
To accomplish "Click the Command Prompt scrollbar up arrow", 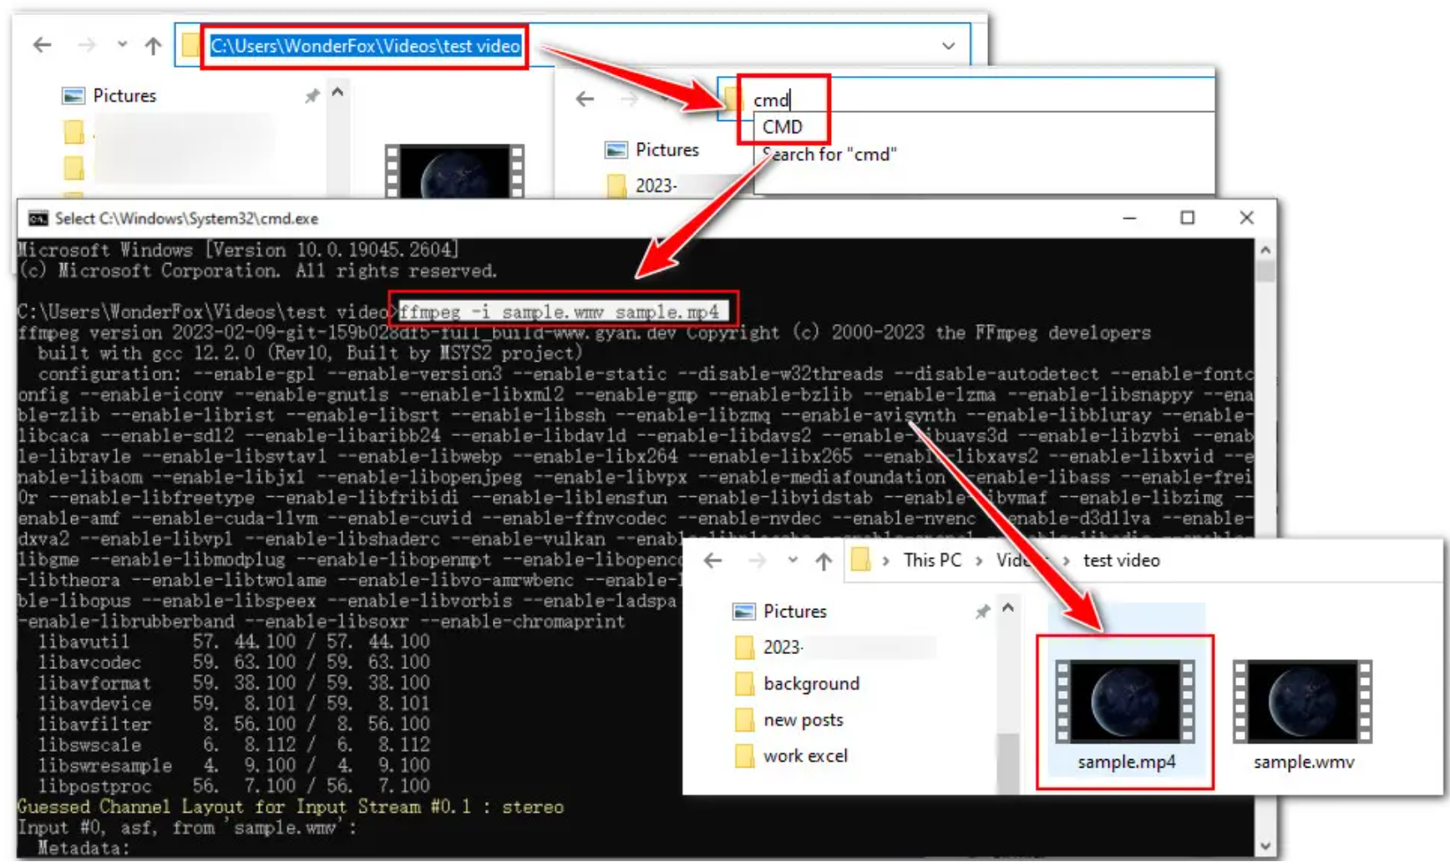I will tap(1265, 250).
